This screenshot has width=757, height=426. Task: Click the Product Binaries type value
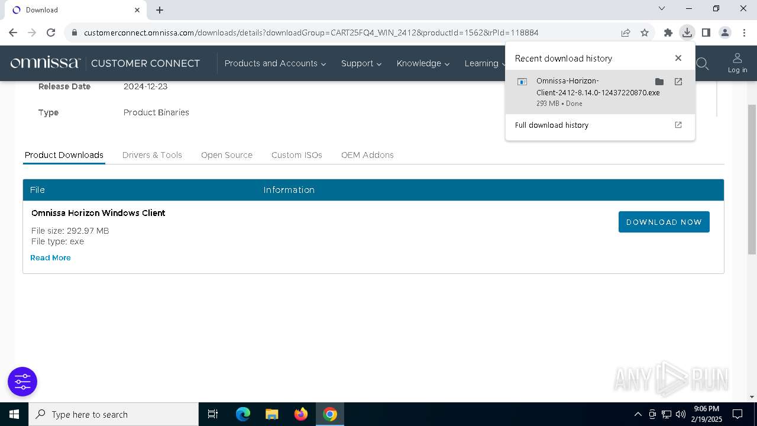[x=156, y=112]
